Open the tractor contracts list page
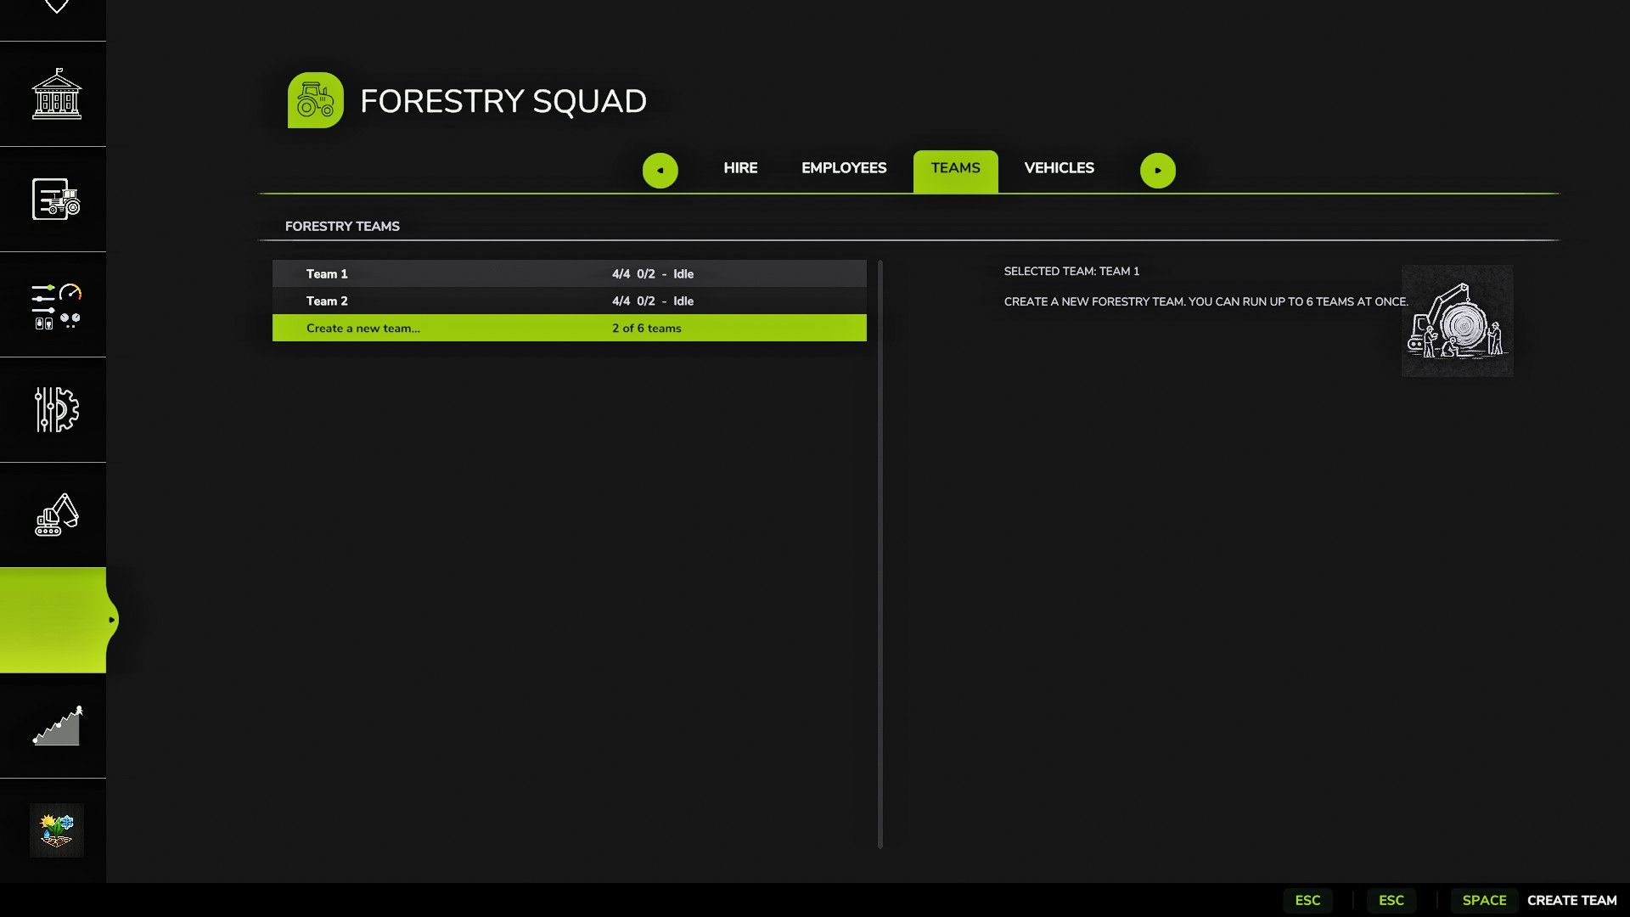 click(x=56, y=200)
